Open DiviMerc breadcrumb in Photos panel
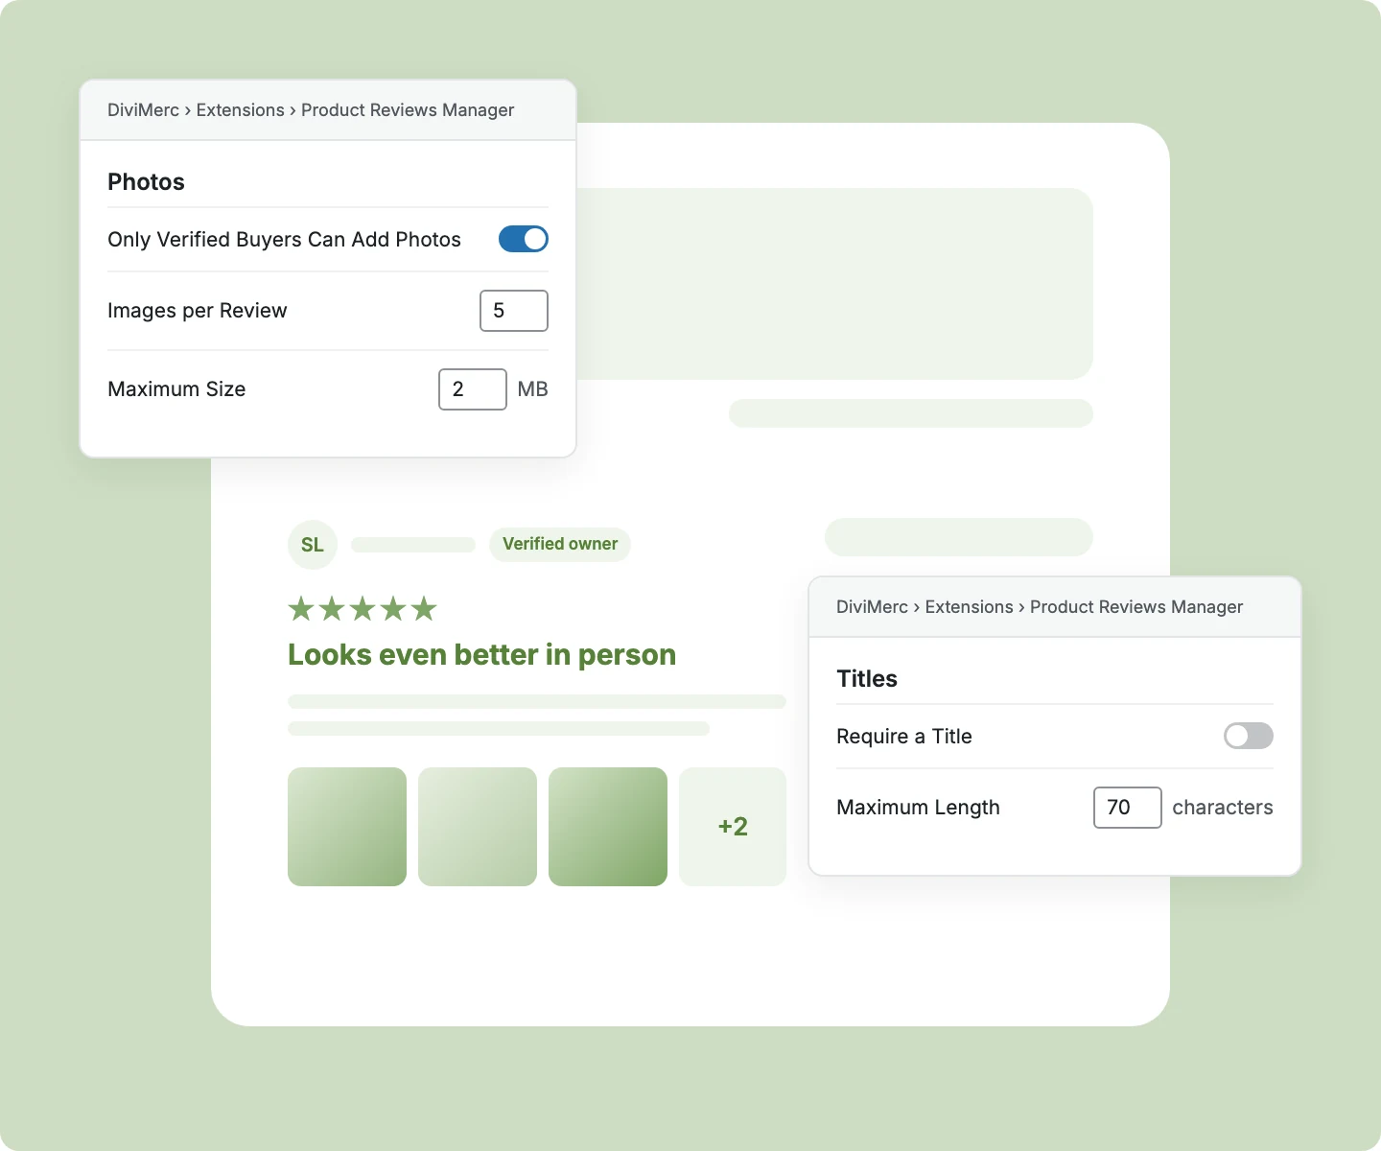1381x1151 pixels. 143,110
